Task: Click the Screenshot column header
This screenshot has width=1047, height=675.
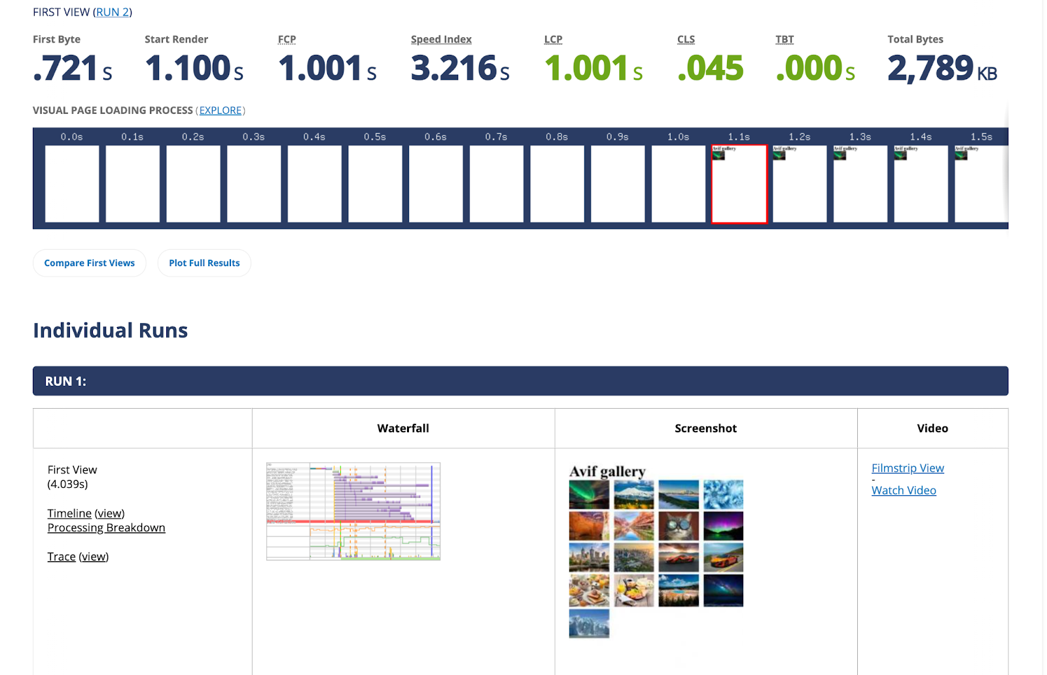Action: click(705, 428)
